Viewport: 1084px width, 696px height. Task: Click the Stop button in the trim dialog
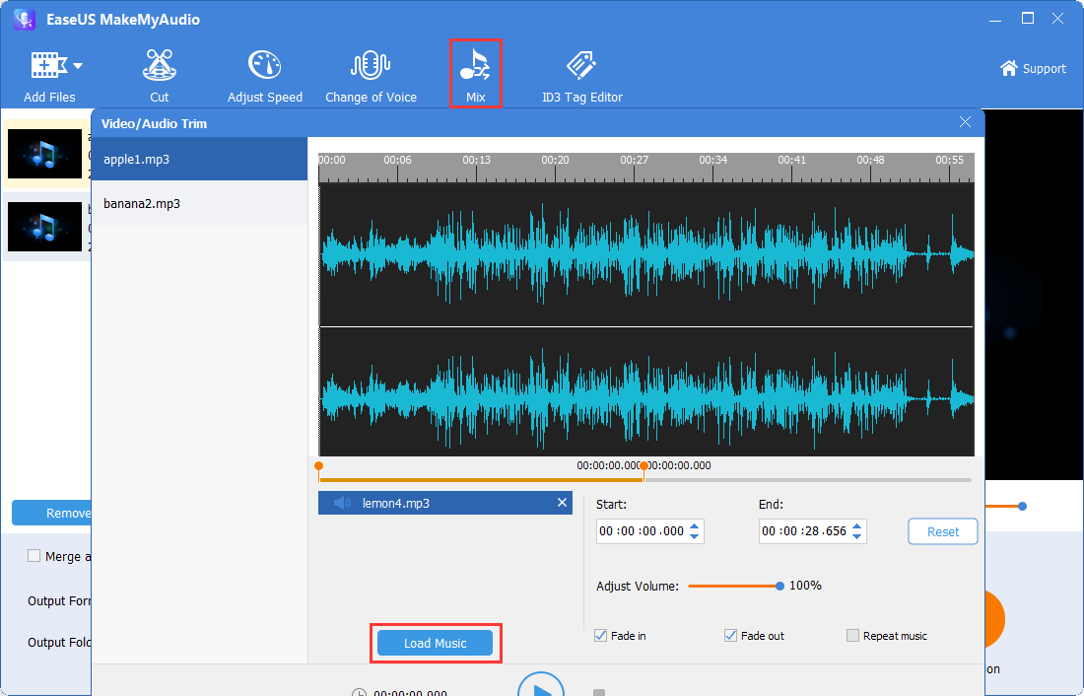point(599,692)
